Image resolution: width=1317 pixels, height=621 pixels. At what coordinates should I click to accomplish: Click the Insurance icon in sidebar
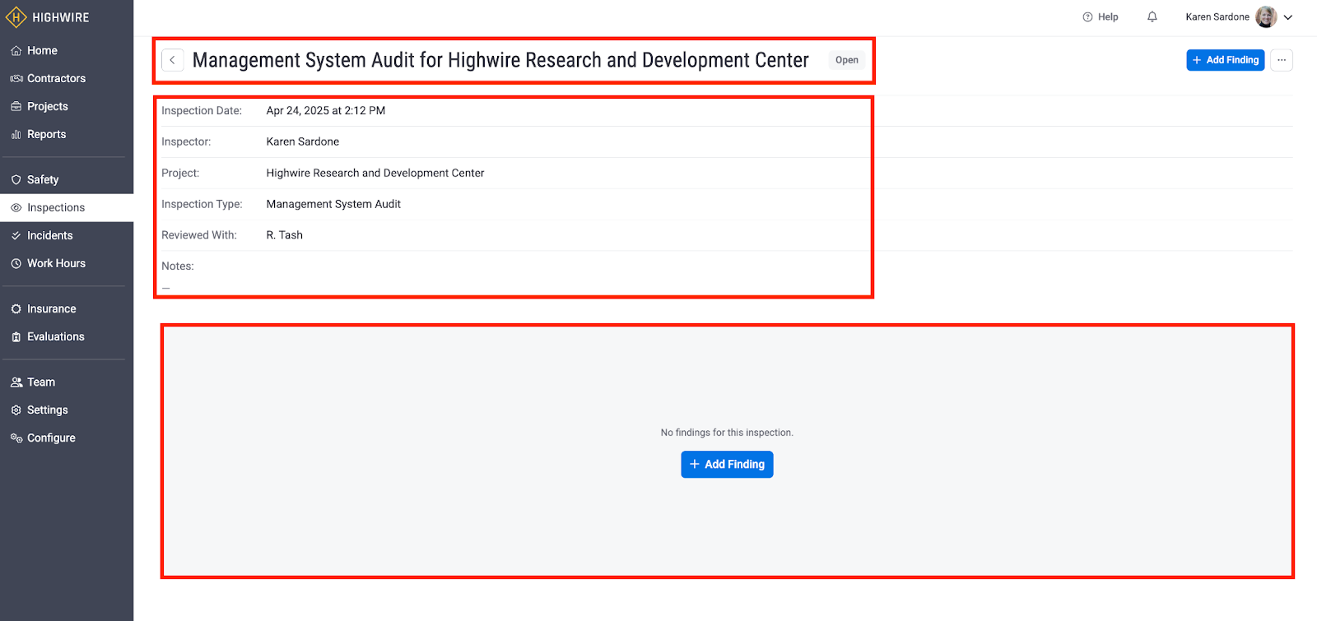coord(16,309)
